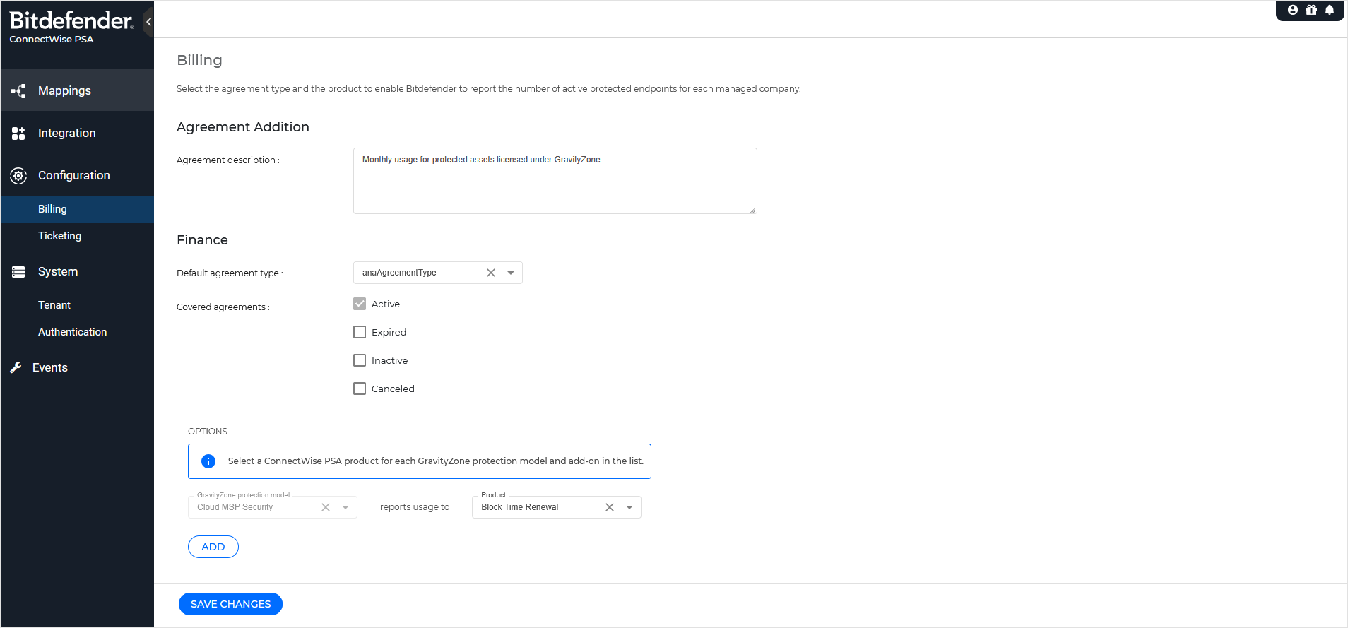Select Billing in the sidebar
This screenshot has height=628, width=1348.
78,209
